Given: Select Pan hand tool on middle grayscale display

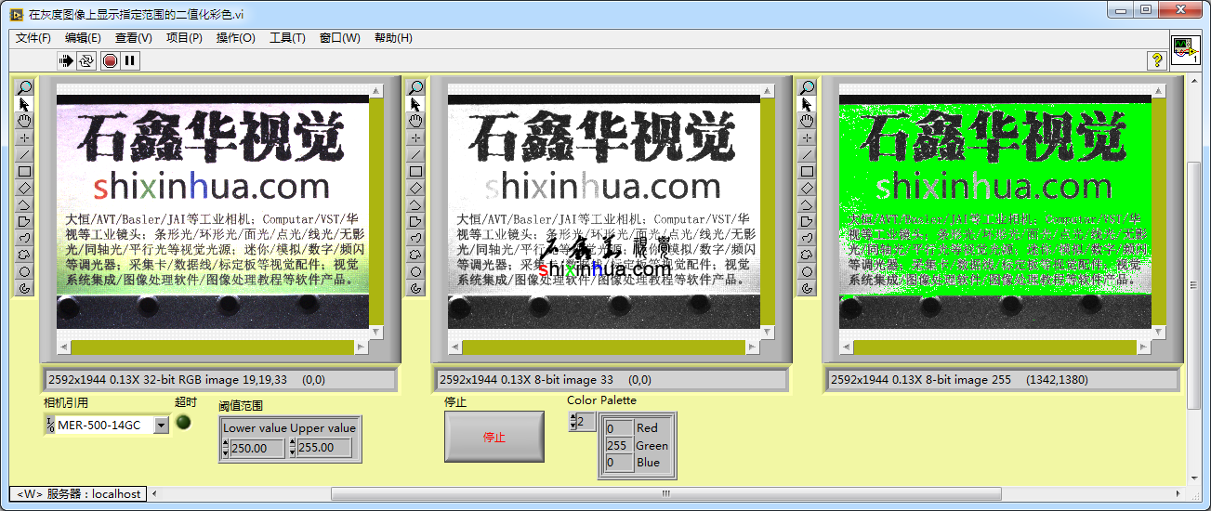Looking at the screenshot, I should tap(416, 121).
